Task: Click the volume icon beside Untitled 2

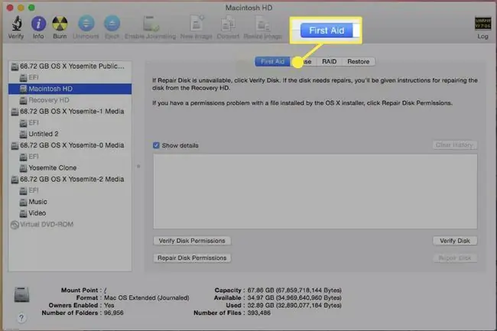Action: [23, 135]
